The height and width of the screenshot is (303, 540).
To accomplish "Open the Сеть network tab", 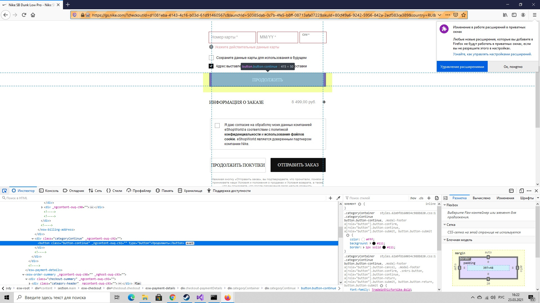I will [x=95, y=191].
